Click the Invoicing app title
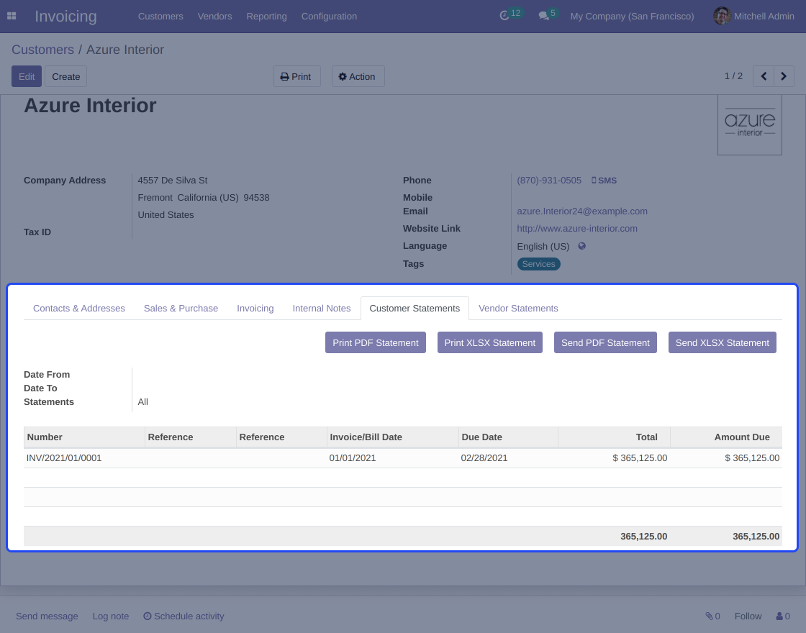 (x=65, y=17)
